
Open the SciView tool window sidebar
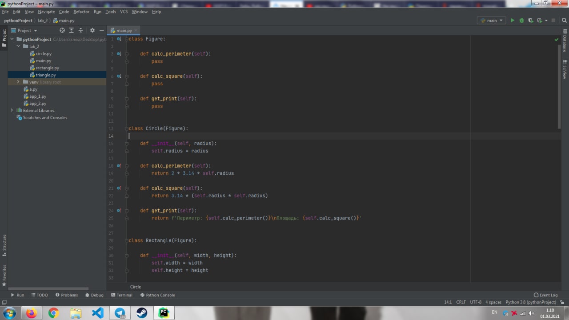pyautogui.click(x=565, y=69)
